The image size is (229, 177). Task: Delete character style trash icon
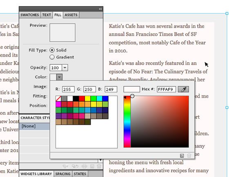99,166
